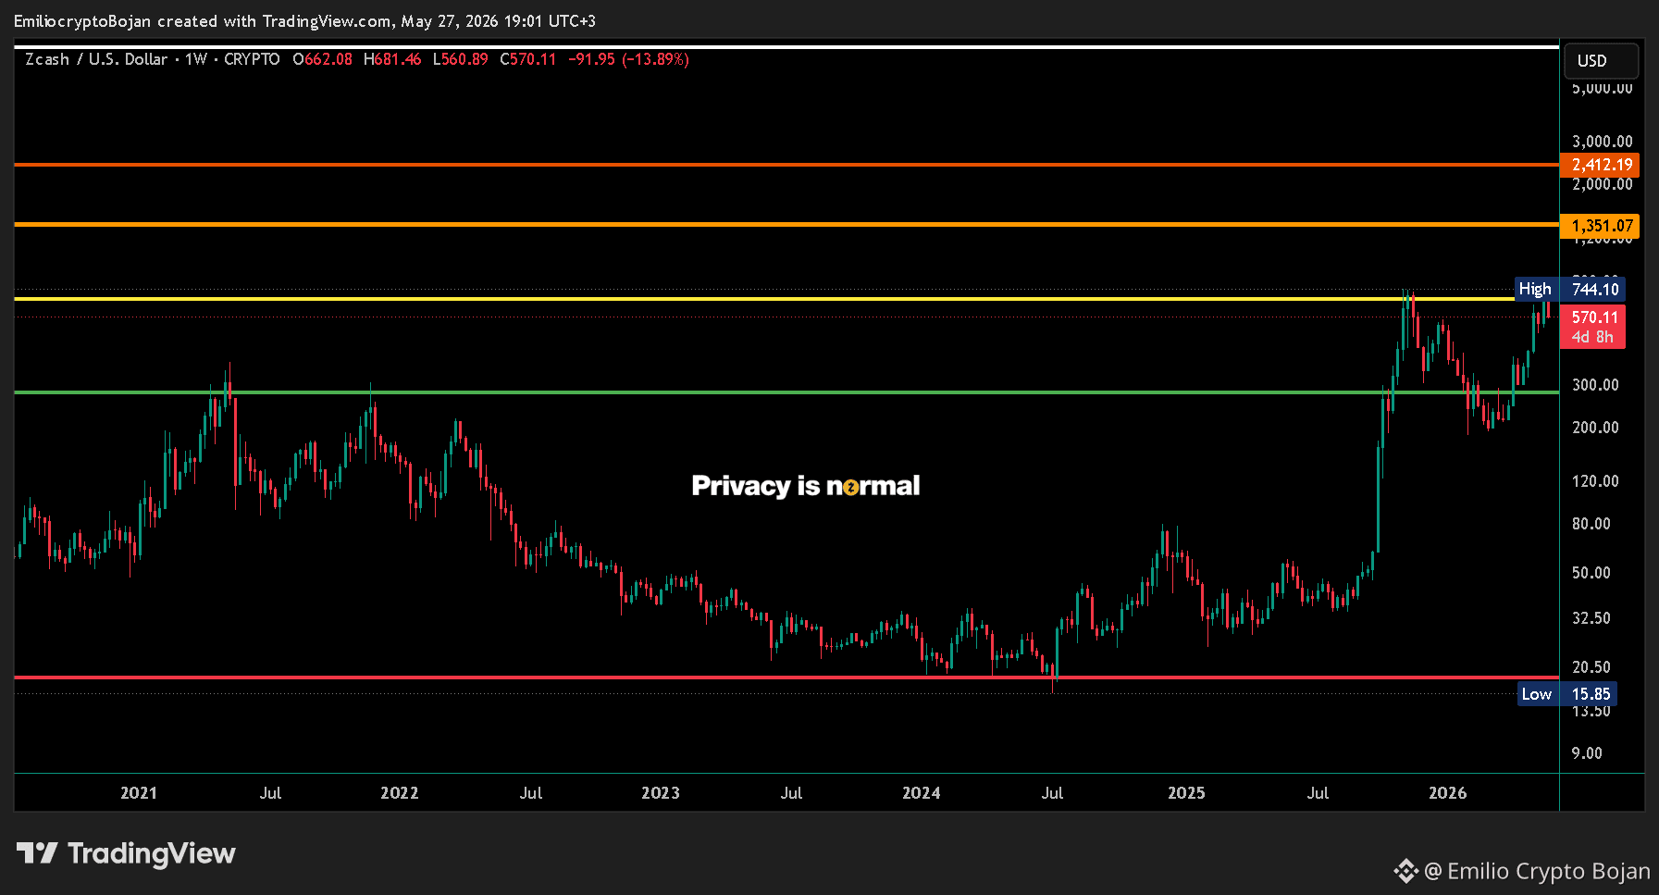Click the open value O662.08

click(322, 59)
